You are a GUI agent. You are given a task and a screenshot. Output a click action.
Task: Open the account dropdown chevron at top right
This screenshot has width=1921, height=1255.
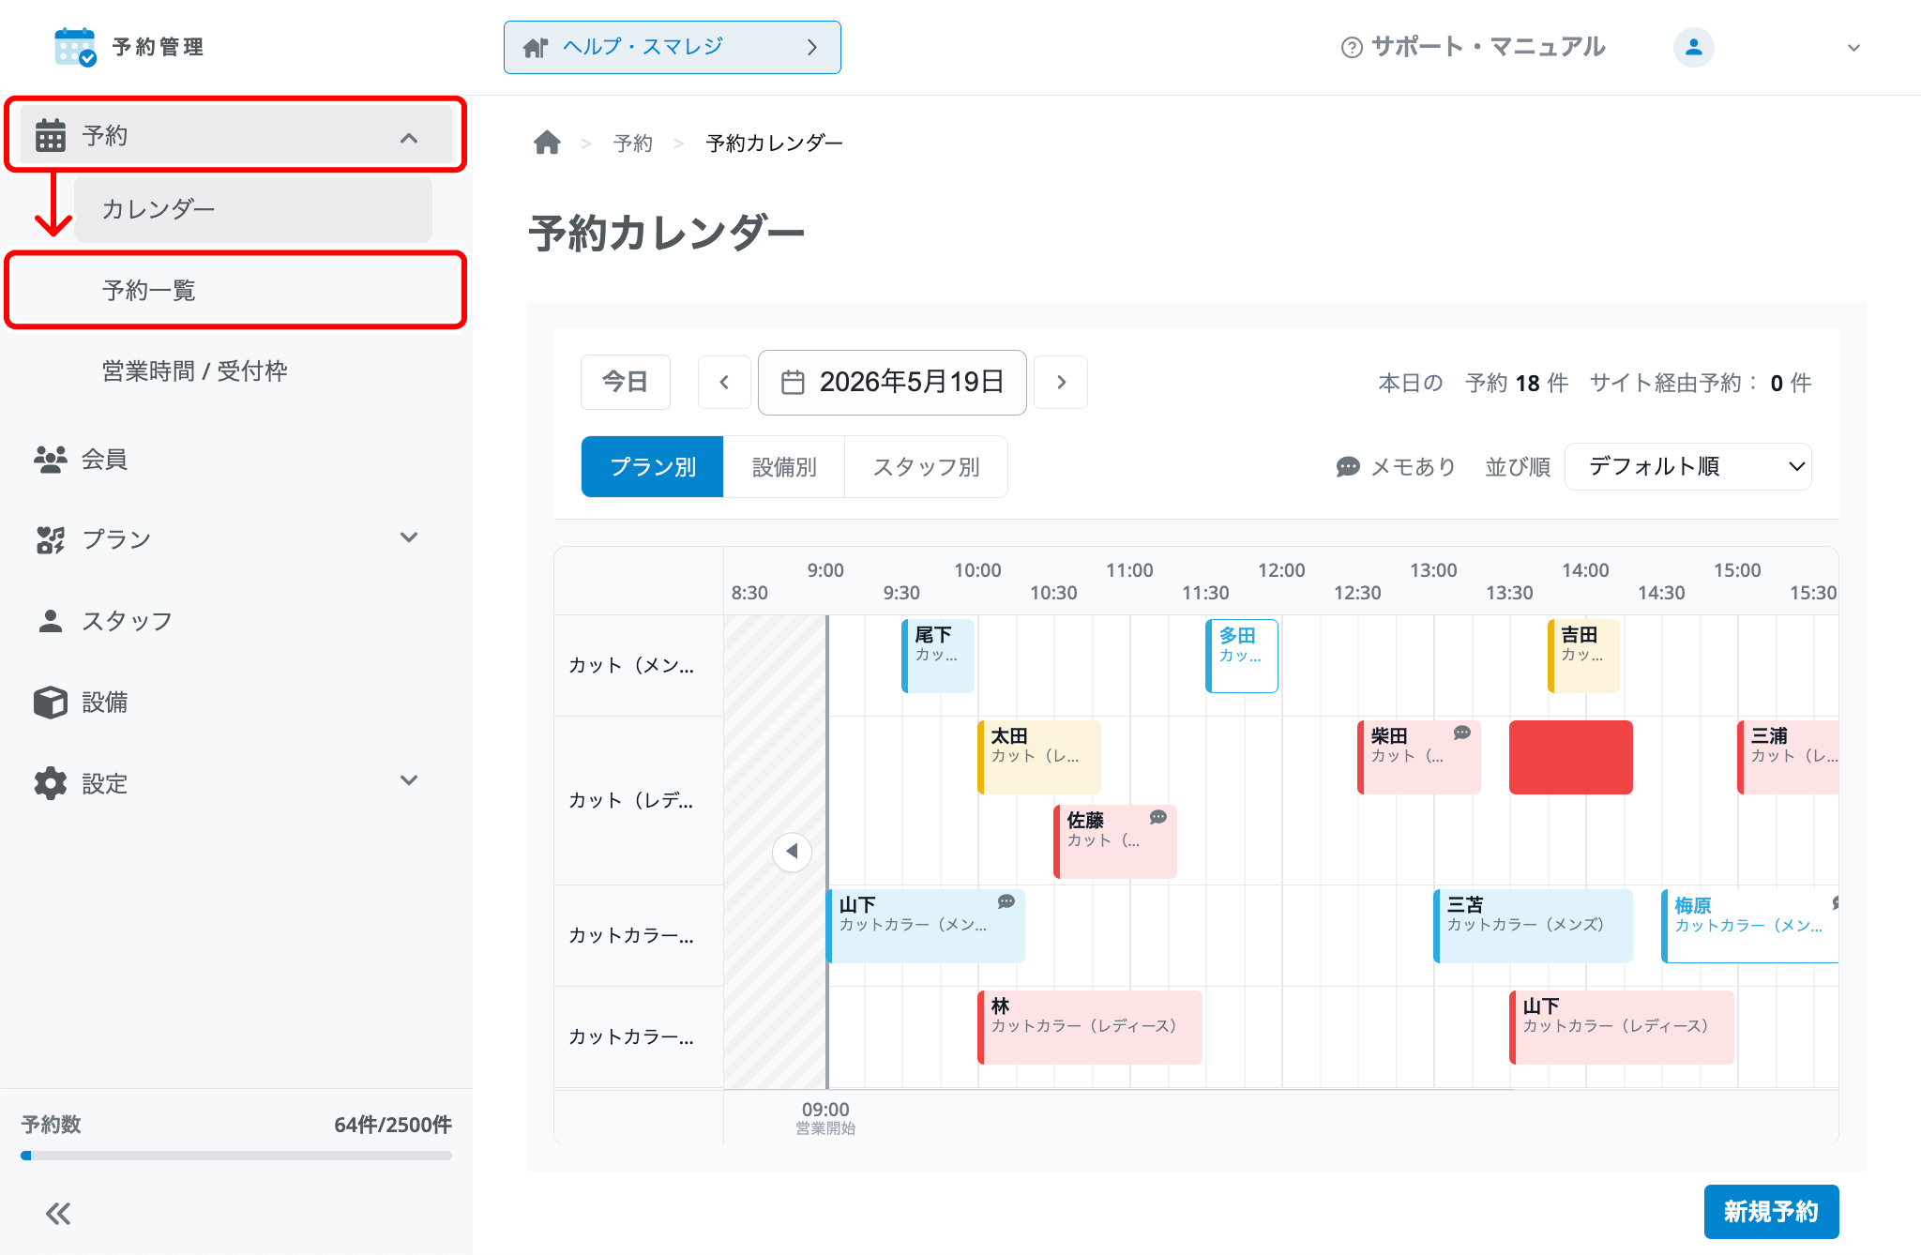tap(1853, 48)
